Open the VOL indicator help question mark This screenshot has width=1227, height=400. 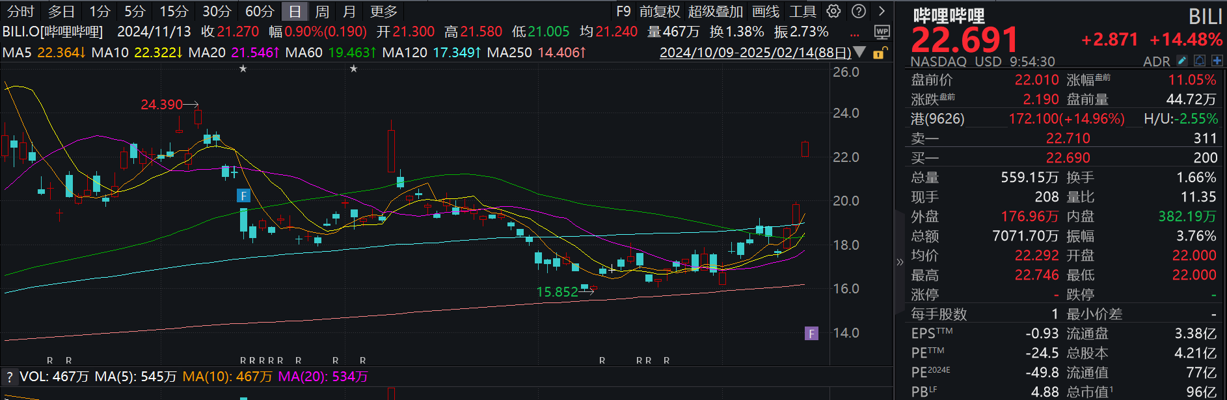9,377
